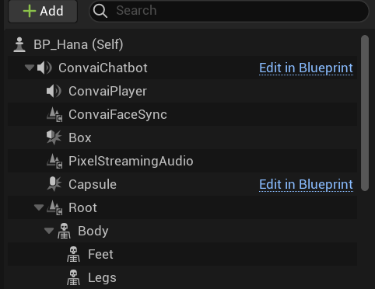Click the ConvaiFaceSync scene component icon
The image size is (375, 289).
(54, 114)
